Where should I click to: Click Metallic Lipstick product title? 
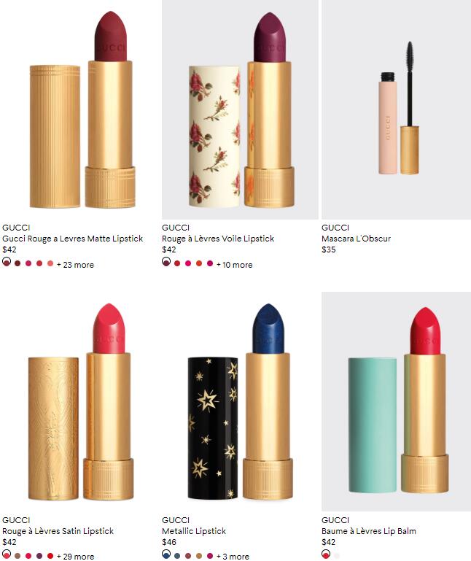pyautogui.click(x=194, y=531)
